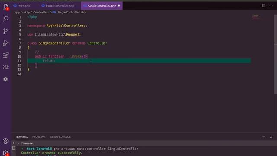This screenshot has height=156, width=277.
Task: Click the terminal list icon below the arrow
Action: tap(13, 148)
